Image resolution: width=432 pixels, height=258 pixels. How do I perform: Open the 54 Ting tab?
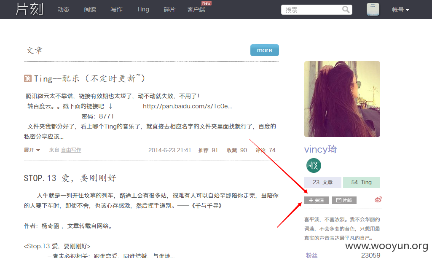(362, 182)
